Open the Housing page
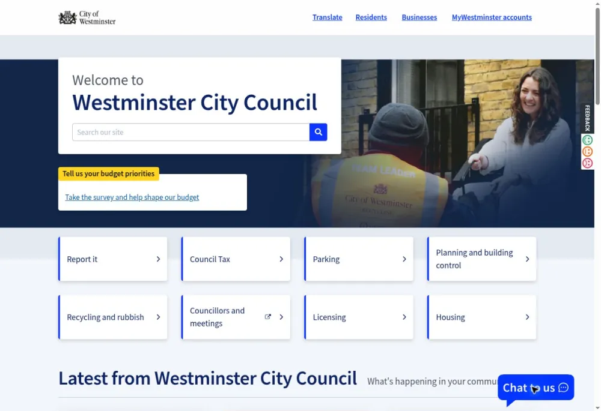The image size is (601, 411). tap(482, 317)
